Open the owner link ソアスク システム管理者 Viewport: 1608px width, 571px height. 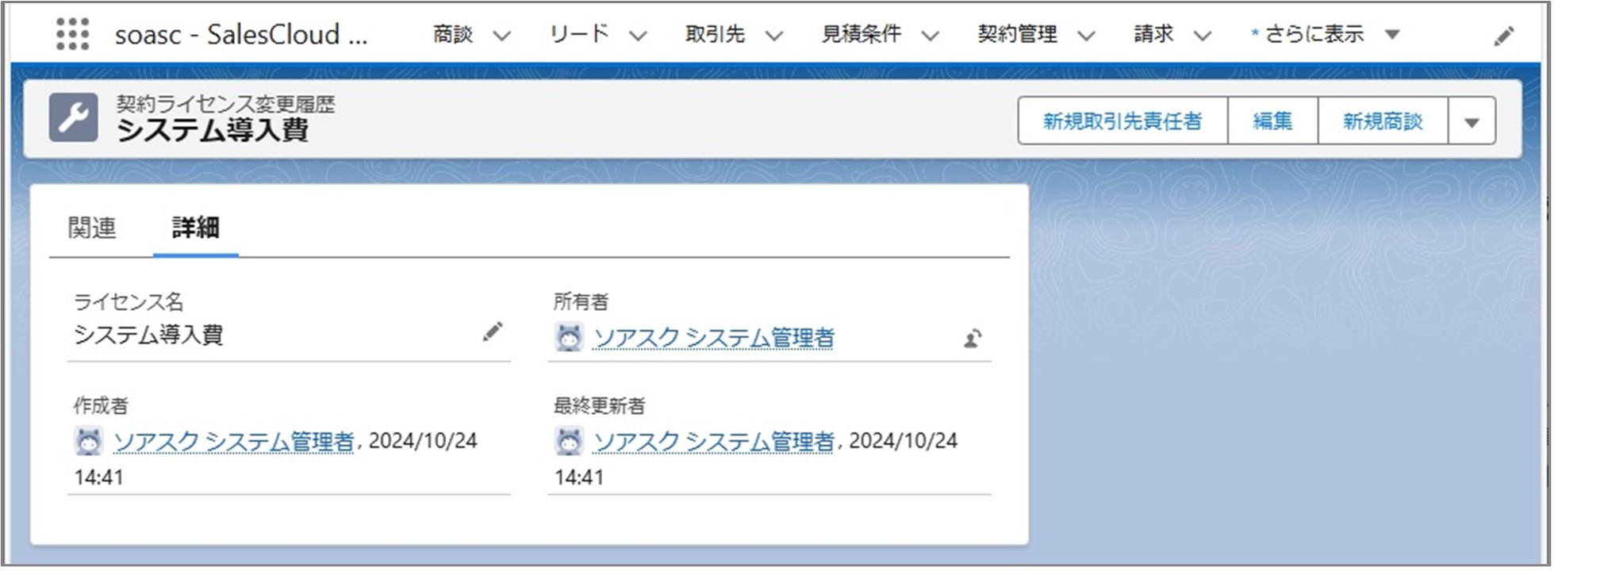click(714, 339)
